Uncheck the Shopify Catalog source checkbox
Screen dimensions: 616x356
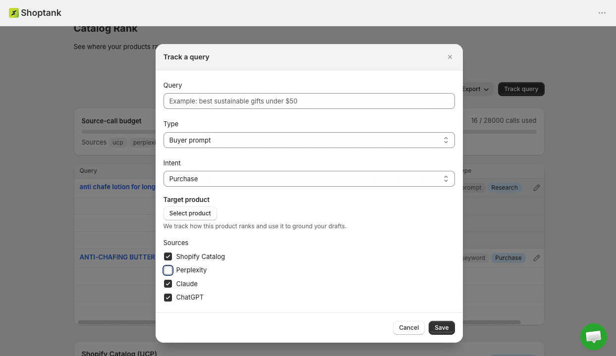point(168,256)
